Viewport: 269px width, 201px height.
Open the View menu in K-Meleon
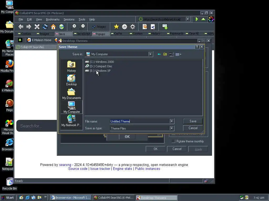click(x=39, y=19)
